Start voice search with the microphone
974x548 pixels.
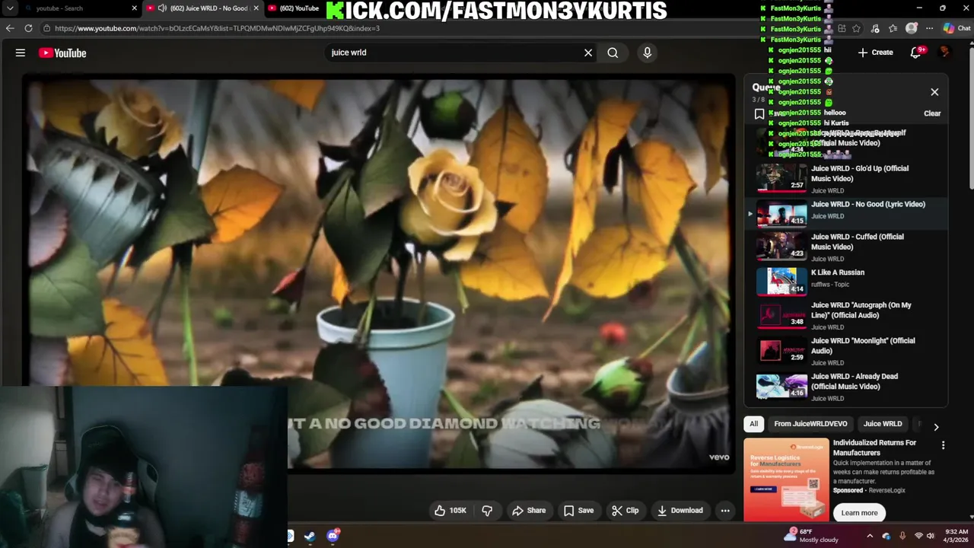coord(648,53)
